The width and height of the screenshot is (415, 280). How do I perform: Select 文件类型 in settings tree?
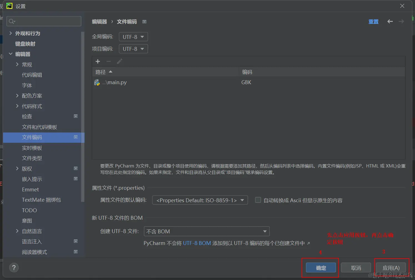[32, 158]
